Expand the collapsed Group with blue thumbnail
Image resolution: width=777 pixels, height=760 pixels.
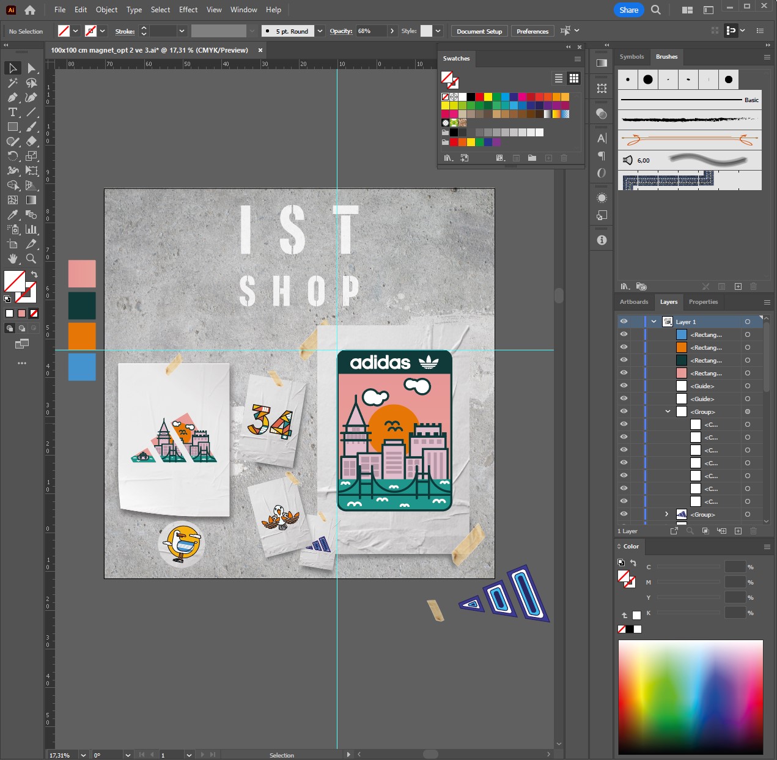[667, 514]
